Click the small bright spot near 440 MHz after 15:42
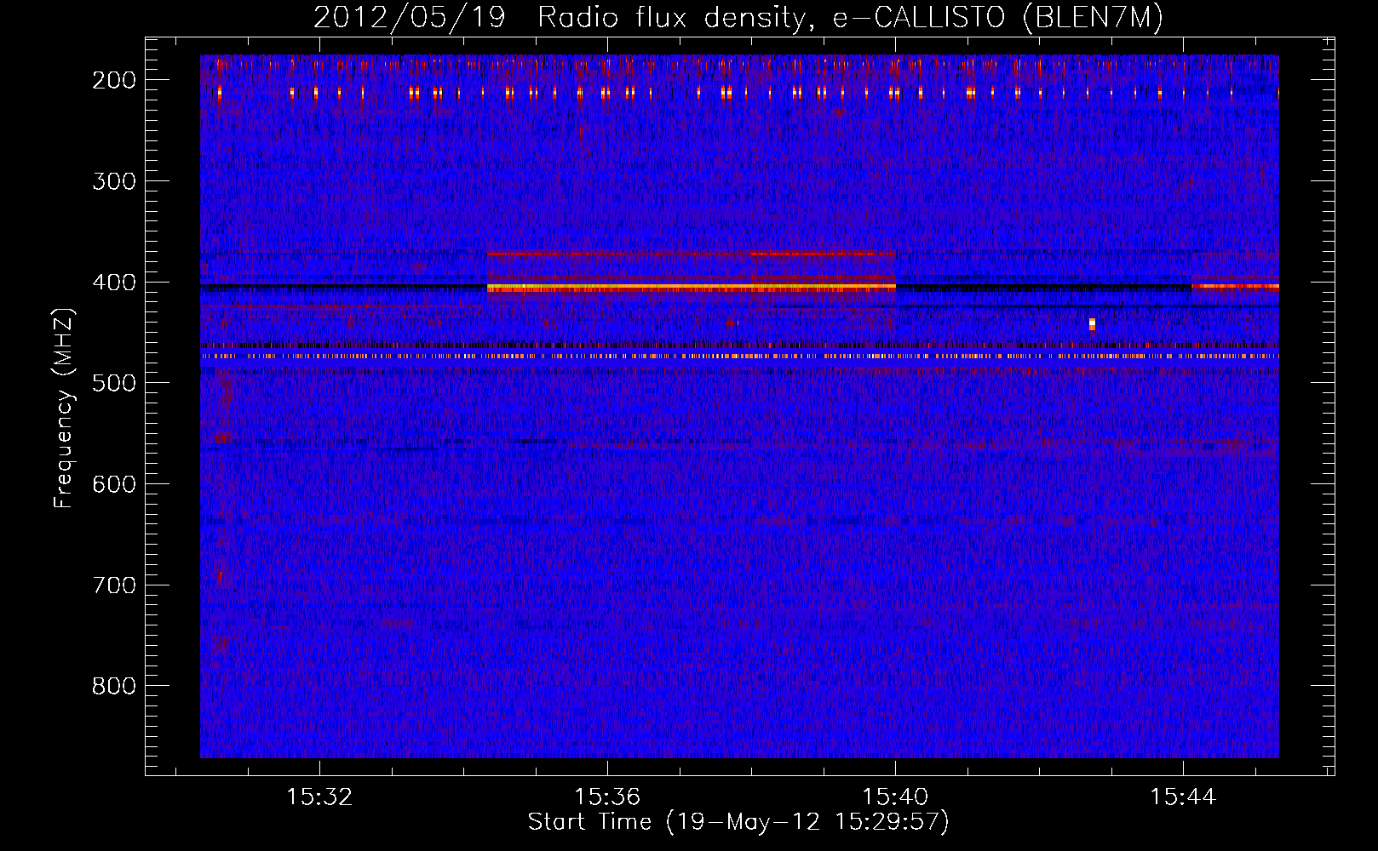Image resolution: width=1378 pixels, height=851 pixels. pos(1092,323)
